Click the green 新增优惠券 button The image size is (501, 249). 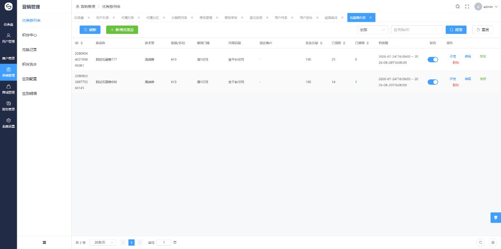pyautogui.click(x=122, y=30)
